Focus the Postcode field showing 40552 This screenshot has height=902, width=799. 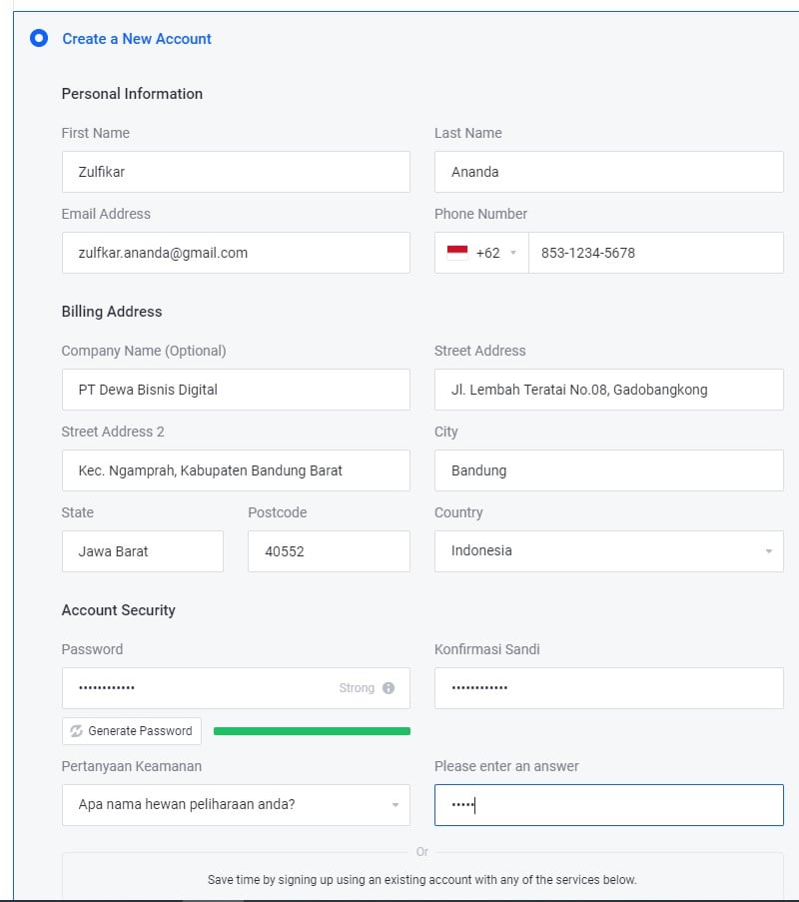click(x=329, y=551)
